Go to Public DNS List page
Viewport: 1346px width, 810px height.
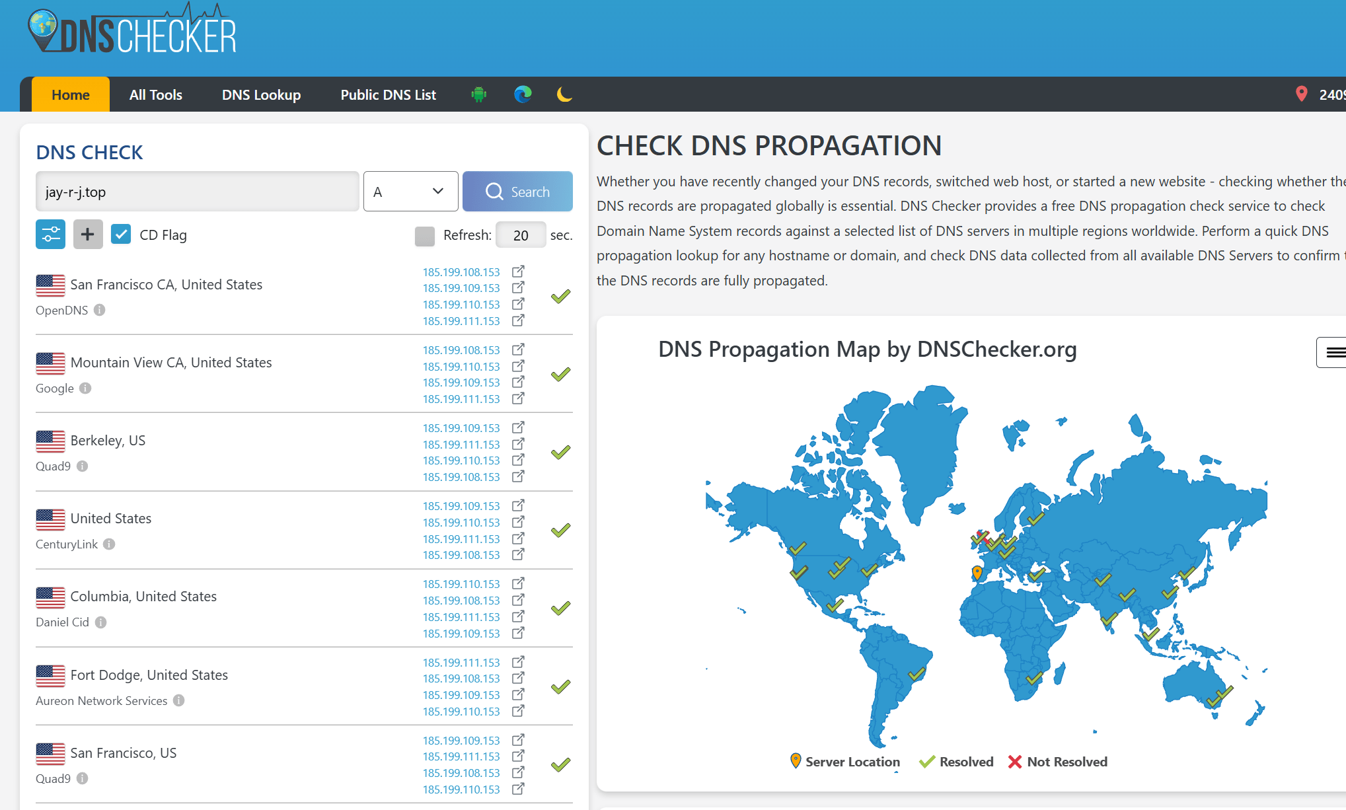pyautogui.click(x=388, y=94)
